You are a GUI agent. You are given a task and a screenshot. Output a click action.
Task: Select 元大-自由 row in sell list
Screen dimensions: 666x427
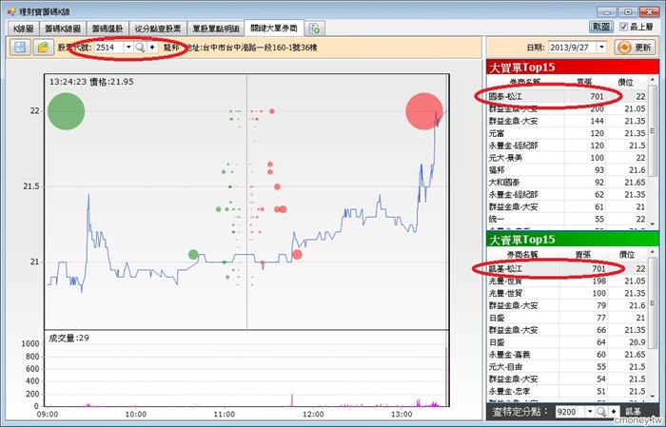point(567,367)
